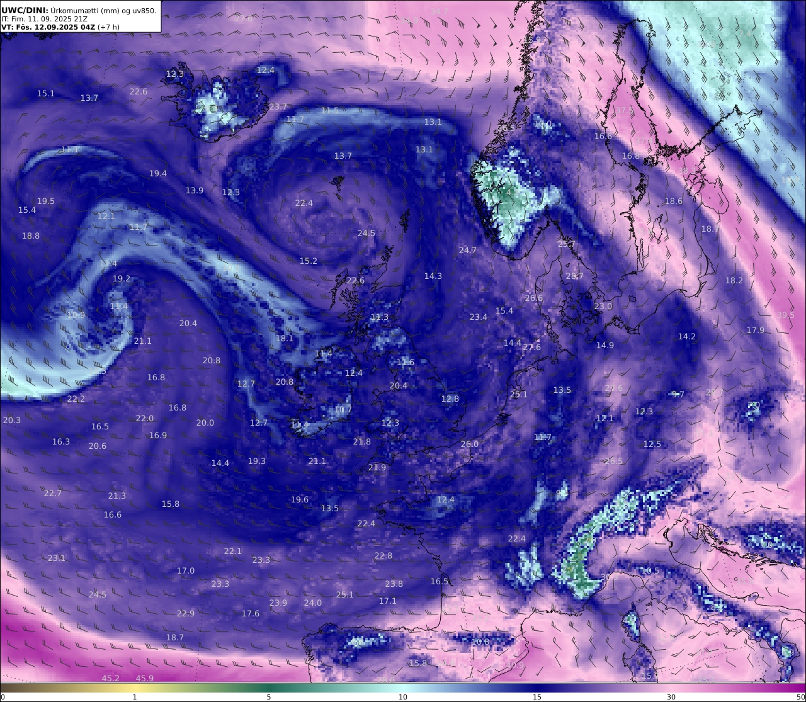Click the colorbar tick label 1
806x702 pixels.
[135, 697]
